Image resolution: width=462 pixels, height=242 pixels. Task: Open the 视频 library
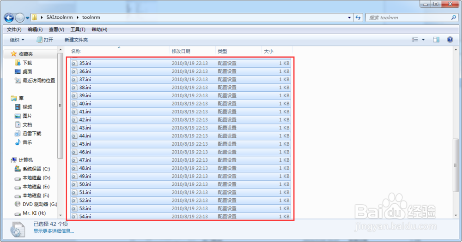point(27,107)
